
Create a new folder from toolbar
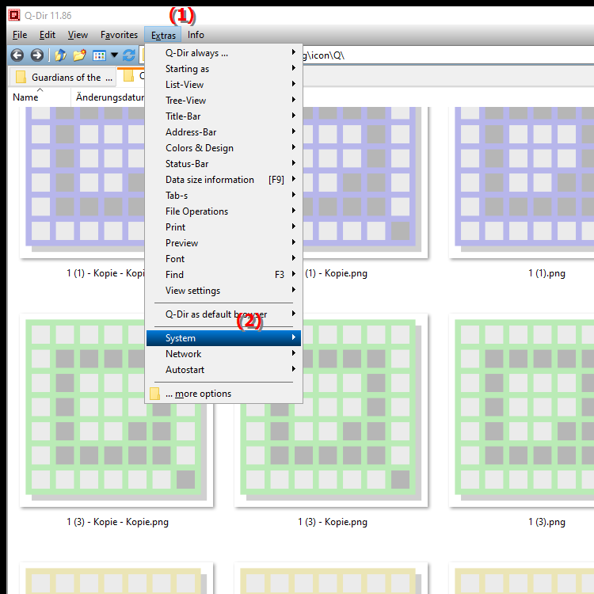(x=79, y=55)
